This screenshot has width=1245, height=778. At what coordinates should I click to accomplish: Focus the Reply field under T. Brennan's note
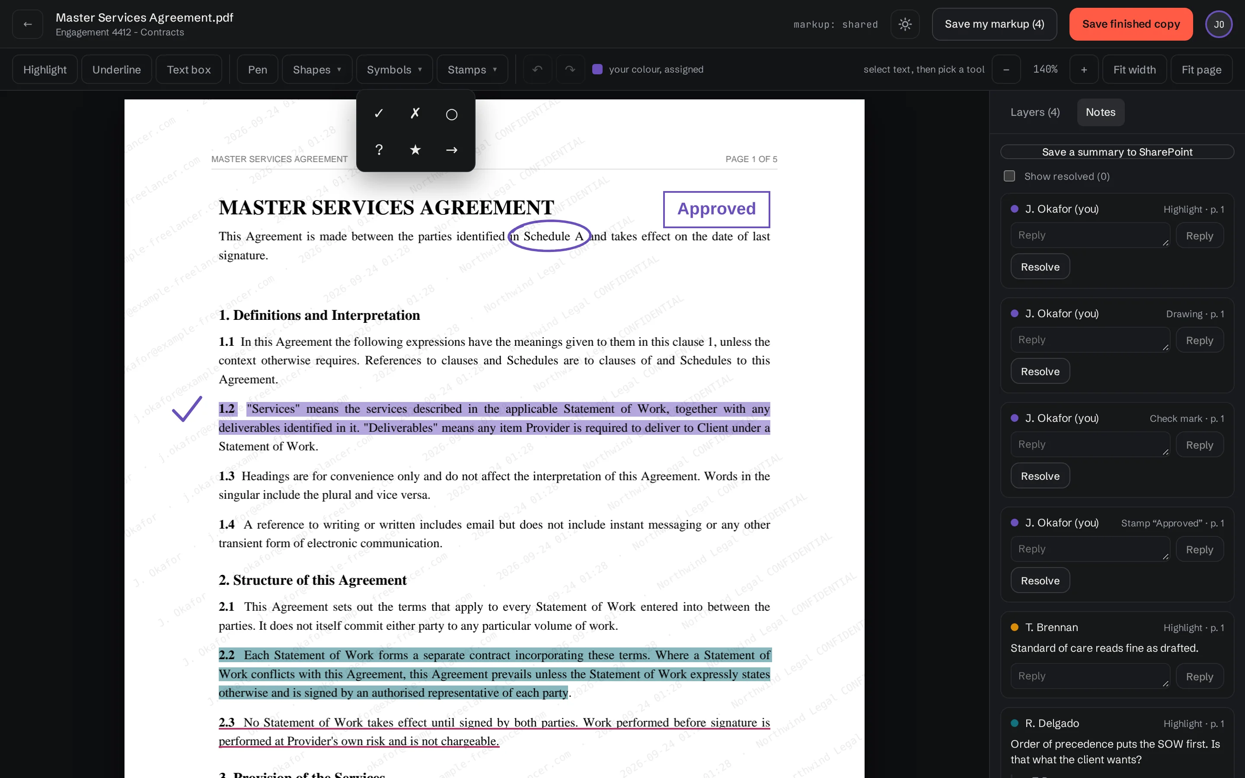(x=1090, y=676)
